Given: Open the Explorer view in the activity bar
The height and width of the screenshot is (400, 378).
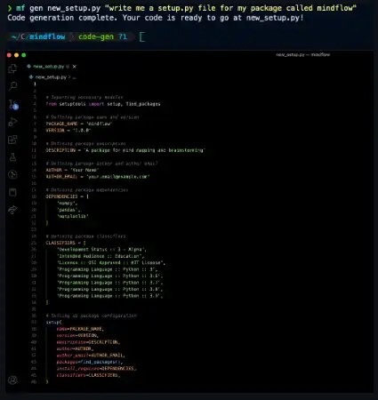Looking at the screenshot, I should 12,68.
